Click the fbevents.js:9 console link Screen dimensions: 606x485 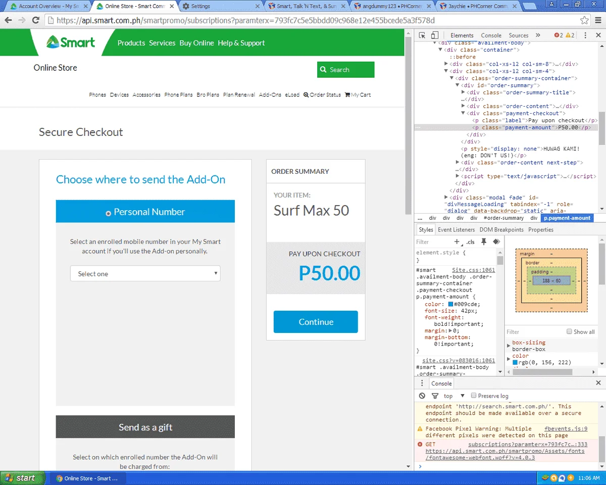click(x=566, y=429)
